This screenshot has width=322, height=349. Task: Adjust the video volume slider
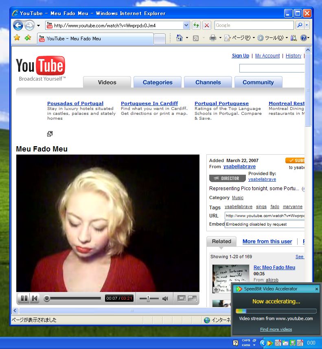[x=149, y=298]
